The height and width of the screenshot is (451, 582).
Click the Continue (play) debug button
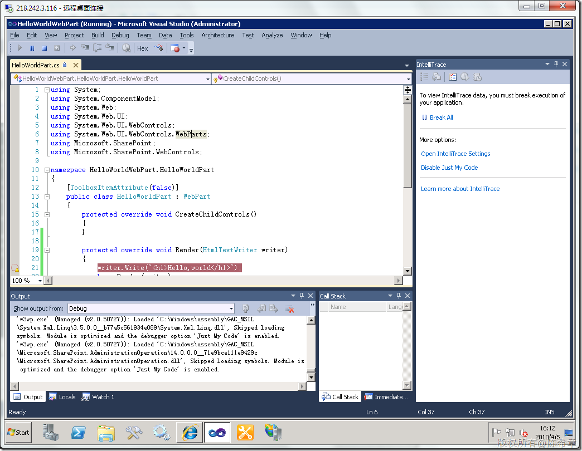click(x=20, y=48)
